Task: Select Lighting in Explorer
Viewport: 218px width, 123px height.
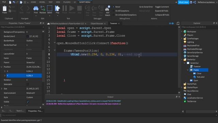Action: coord(190,42)
